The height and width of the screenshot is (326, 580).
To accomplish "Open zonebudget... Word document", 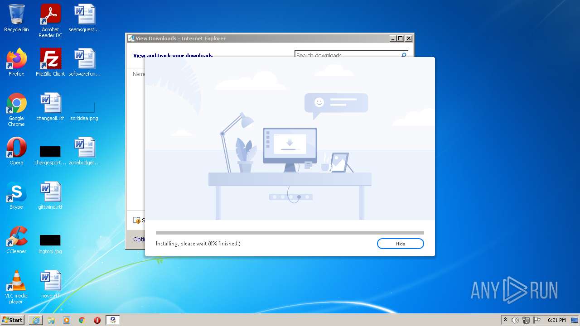I will (84, 151).
